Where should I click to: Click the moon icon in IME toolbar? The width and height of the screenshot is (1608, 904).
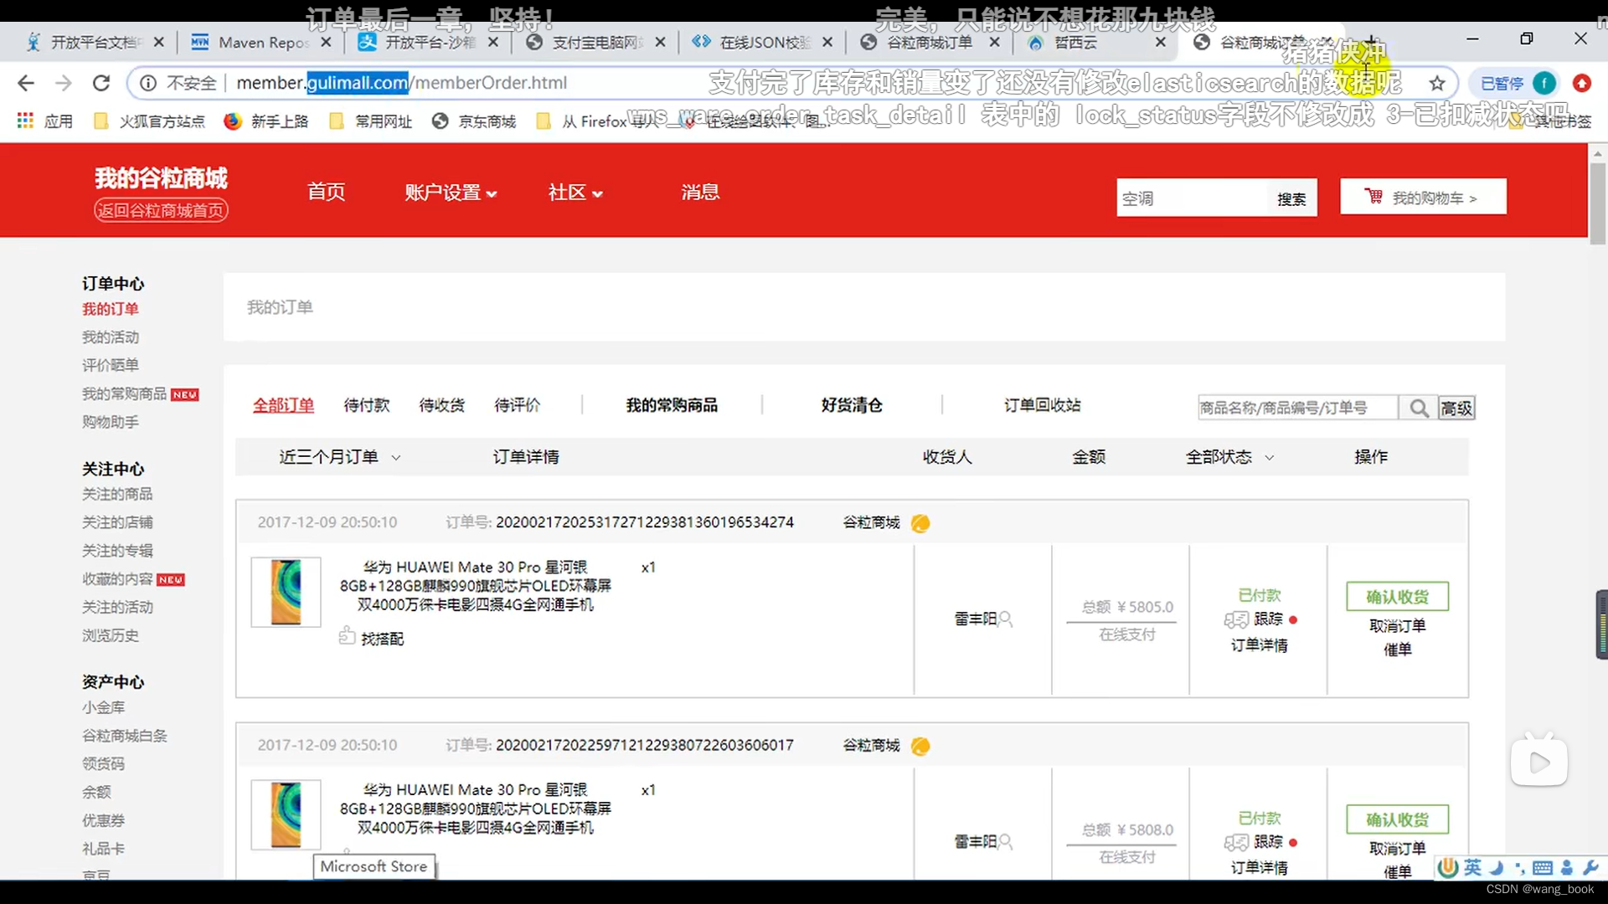point(1496,868)
